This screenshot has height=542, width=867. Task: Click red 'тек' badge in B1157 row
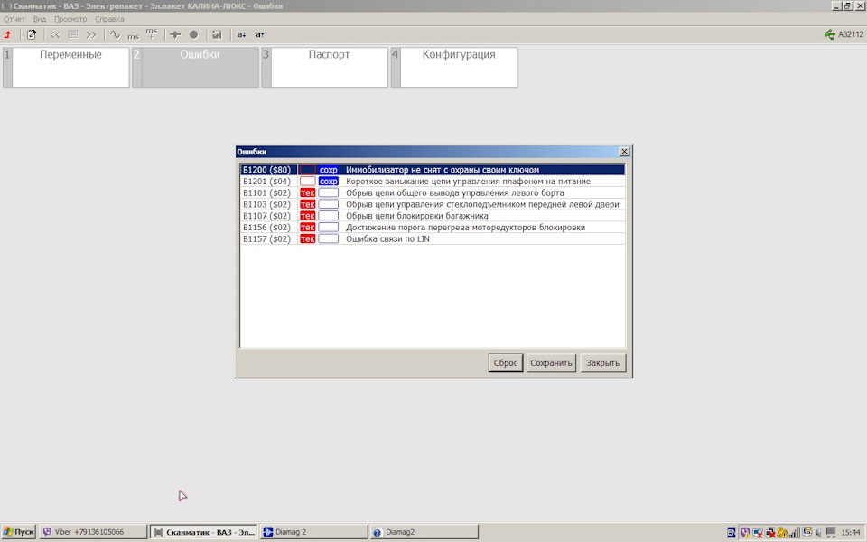click(x=307, y=238)
